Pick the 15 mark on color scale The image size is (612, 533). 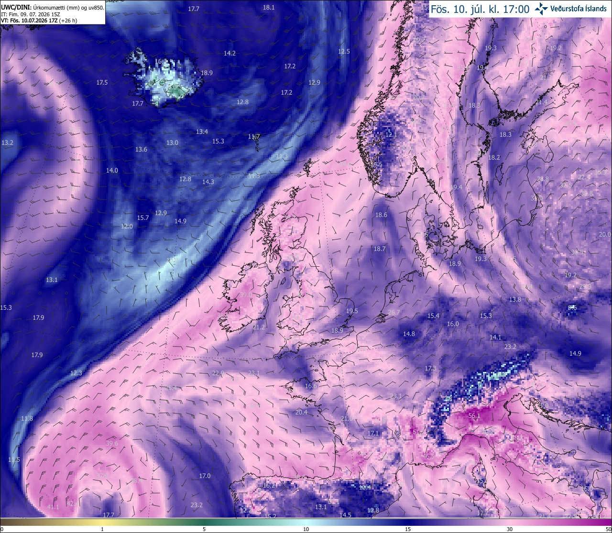(408, 529)
